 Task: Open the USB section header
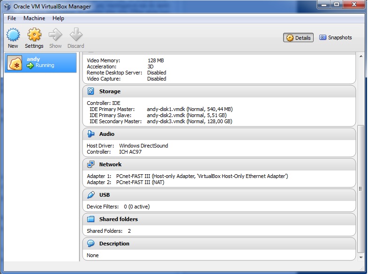[x=219, y=195]
